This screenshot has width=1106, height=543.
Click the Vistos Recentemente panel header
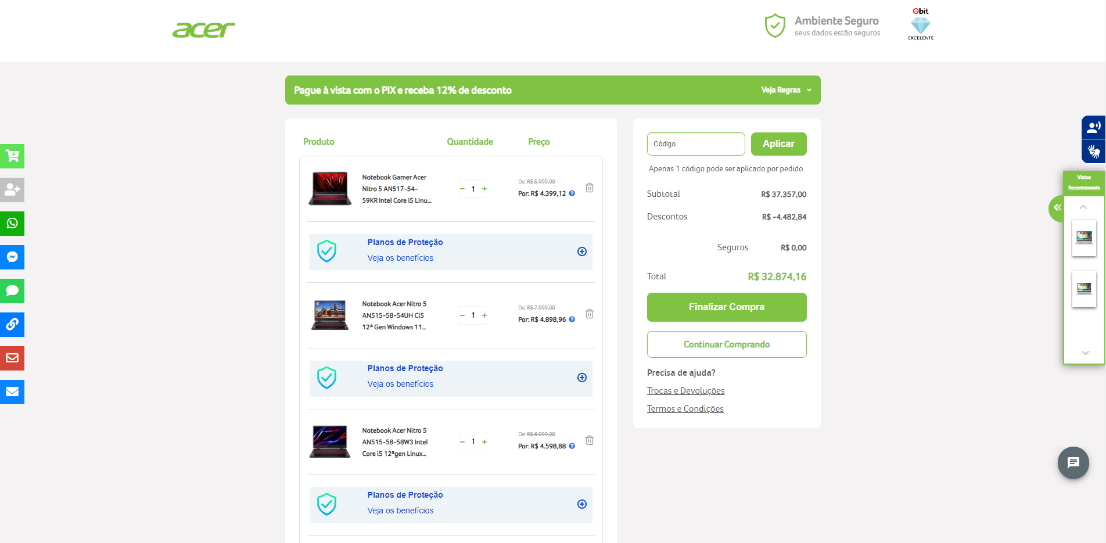1084,182
